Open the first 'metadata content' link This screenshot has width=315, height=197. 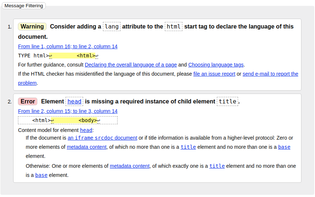coord(86,147)
